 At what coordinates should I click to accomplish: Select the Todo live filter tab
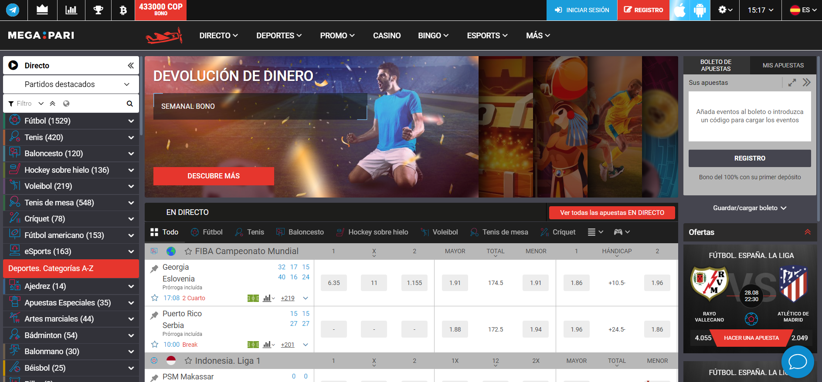[x=164, y=232]
